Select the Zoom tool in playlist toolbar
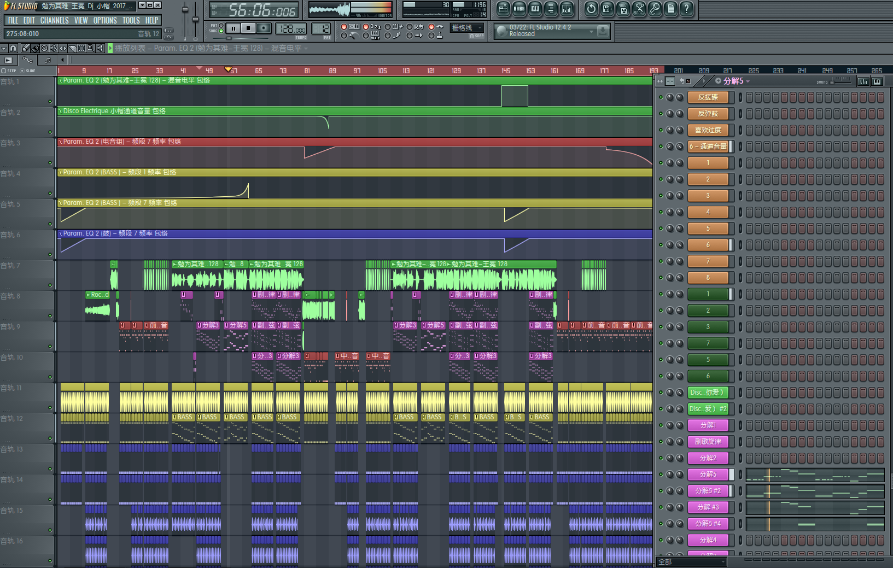Screen dimensions: 893x568 91,48
